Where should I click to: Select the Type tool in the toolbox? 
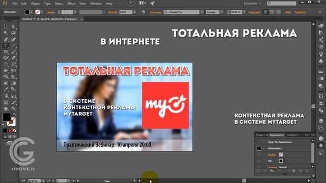coord(6,45)
